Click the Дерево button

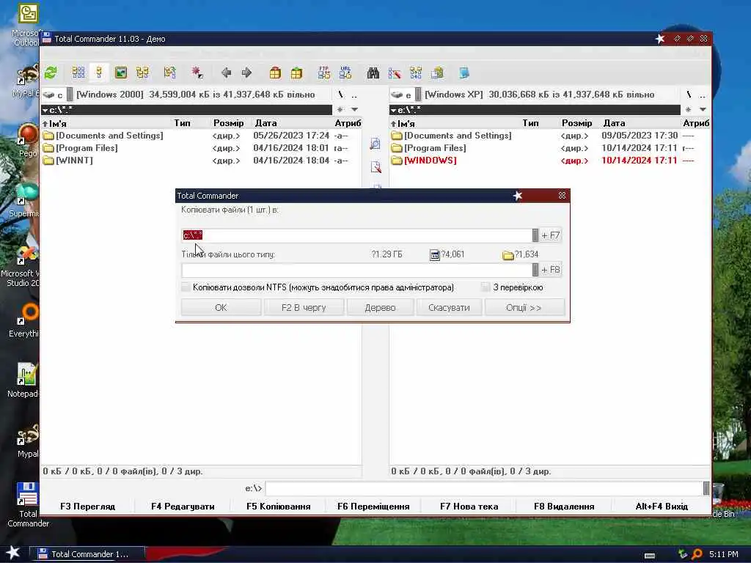coord(381,307)
